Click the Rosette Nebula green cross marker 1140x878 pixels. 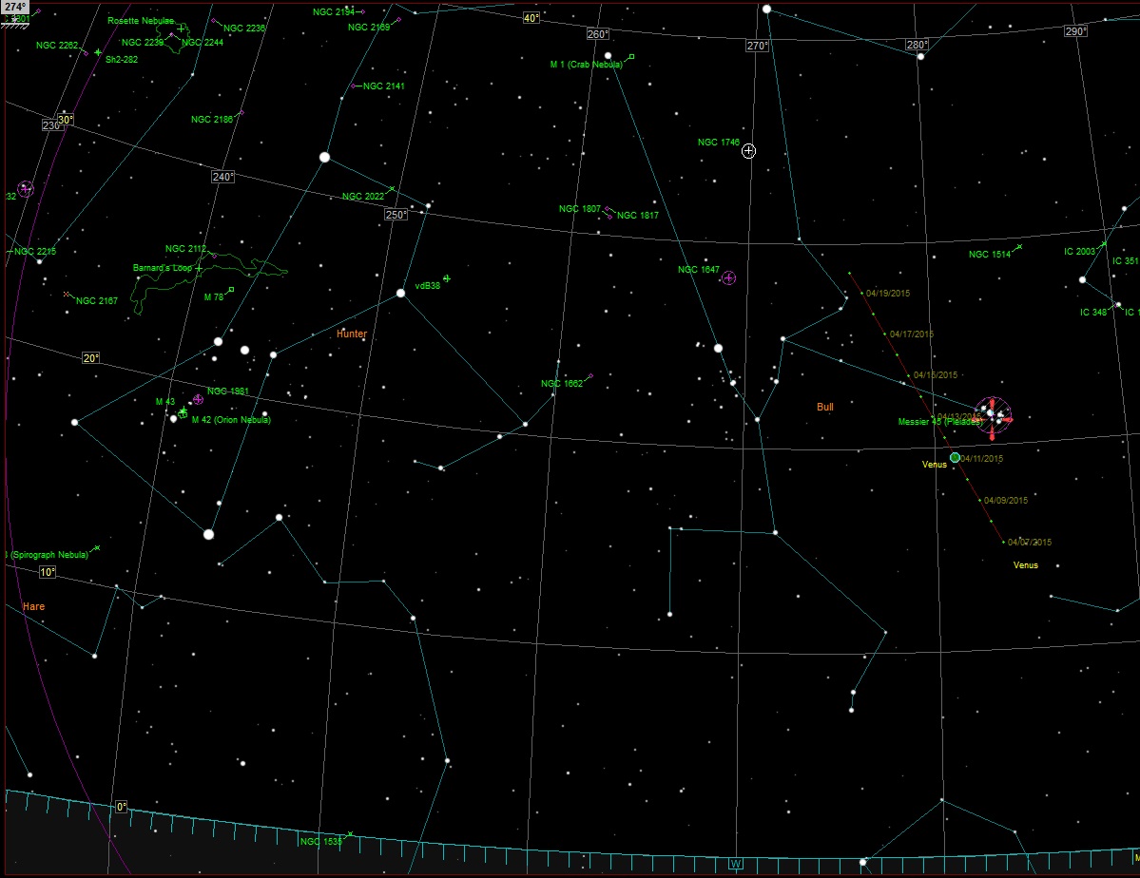pyautogui.click(x=181, y=29)
